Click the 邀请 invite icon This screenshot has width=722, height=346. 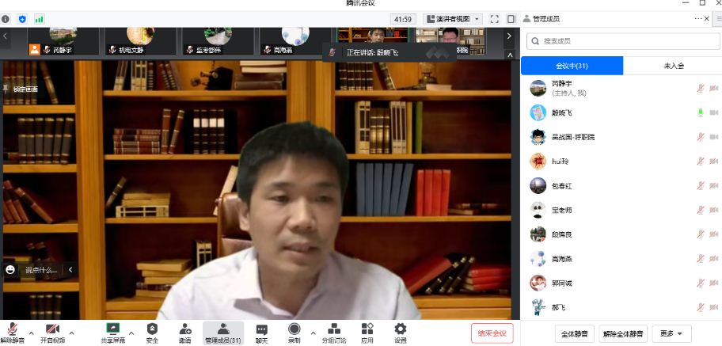click(x=184, y=329)
